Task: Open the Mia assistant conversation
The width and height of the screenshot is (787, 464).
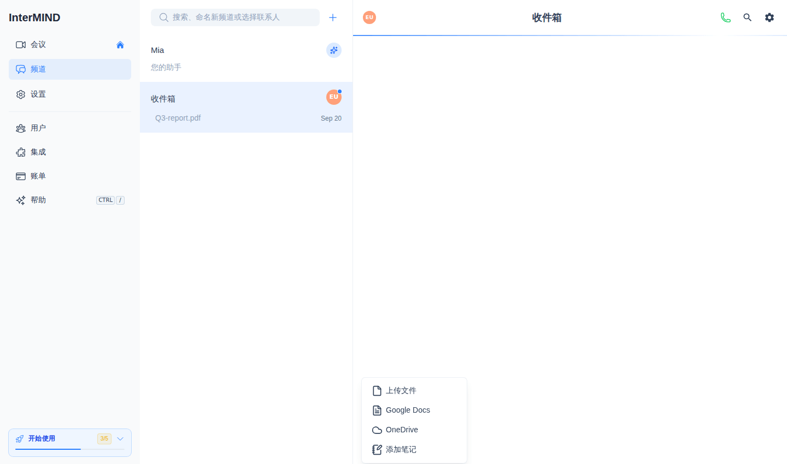Action: point(246,58)
